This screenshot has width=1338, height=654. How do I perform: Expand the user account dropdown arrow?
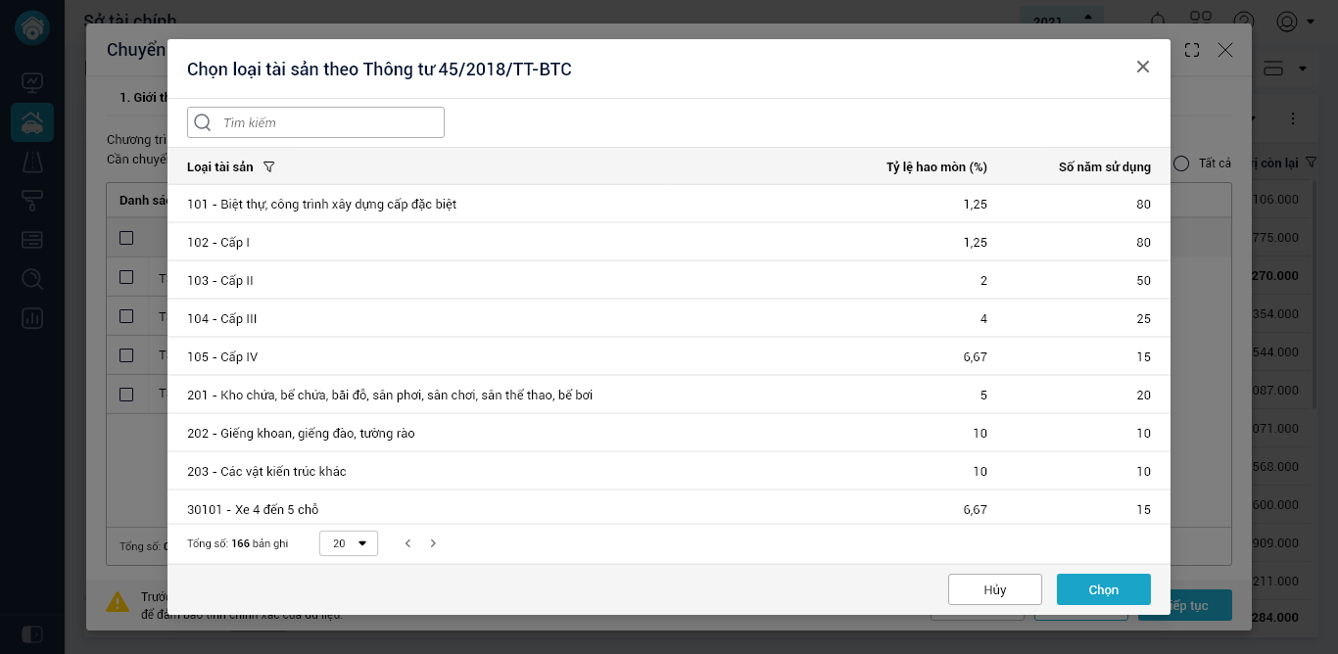(x=1311, y=21)
